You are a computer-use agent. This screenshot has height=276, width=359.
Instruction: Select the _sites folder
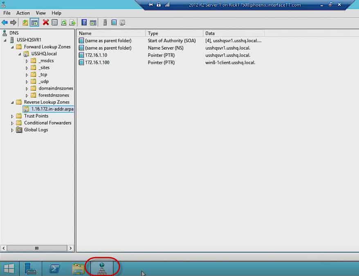[x=44, y=68]
